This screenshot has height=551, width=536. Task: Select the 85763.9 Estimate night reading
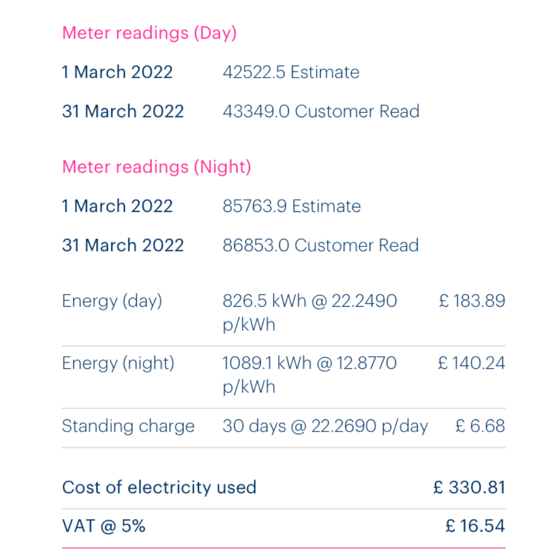click(x=291, y=206)
